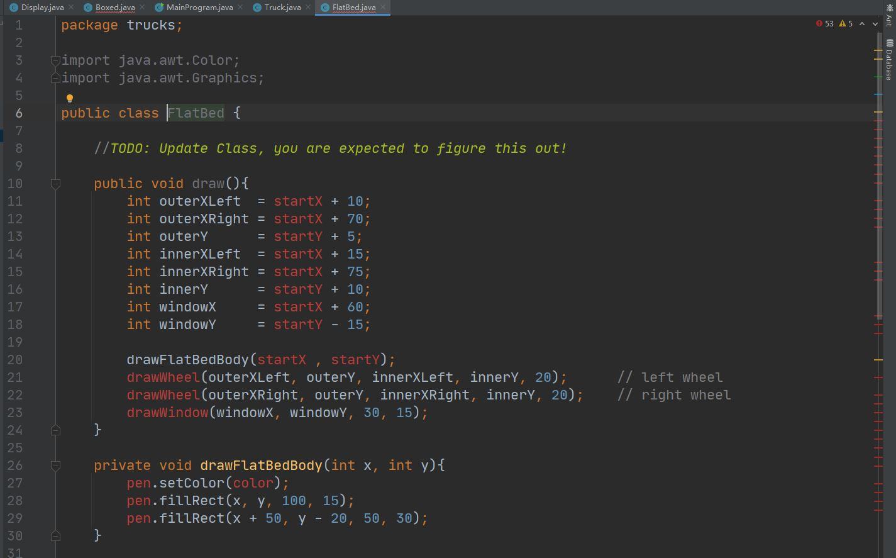The image size is (896, 558).
Task: Open the MainProgram.java tab
Action: click(200, 8)
